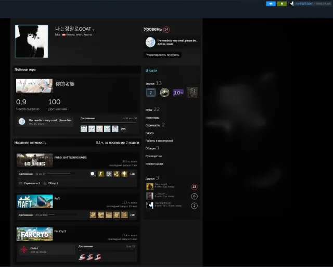Image resolution: width=333 pixels, height=267 pixels.
Task: Open the Руководства link
Action: [153, 156]
